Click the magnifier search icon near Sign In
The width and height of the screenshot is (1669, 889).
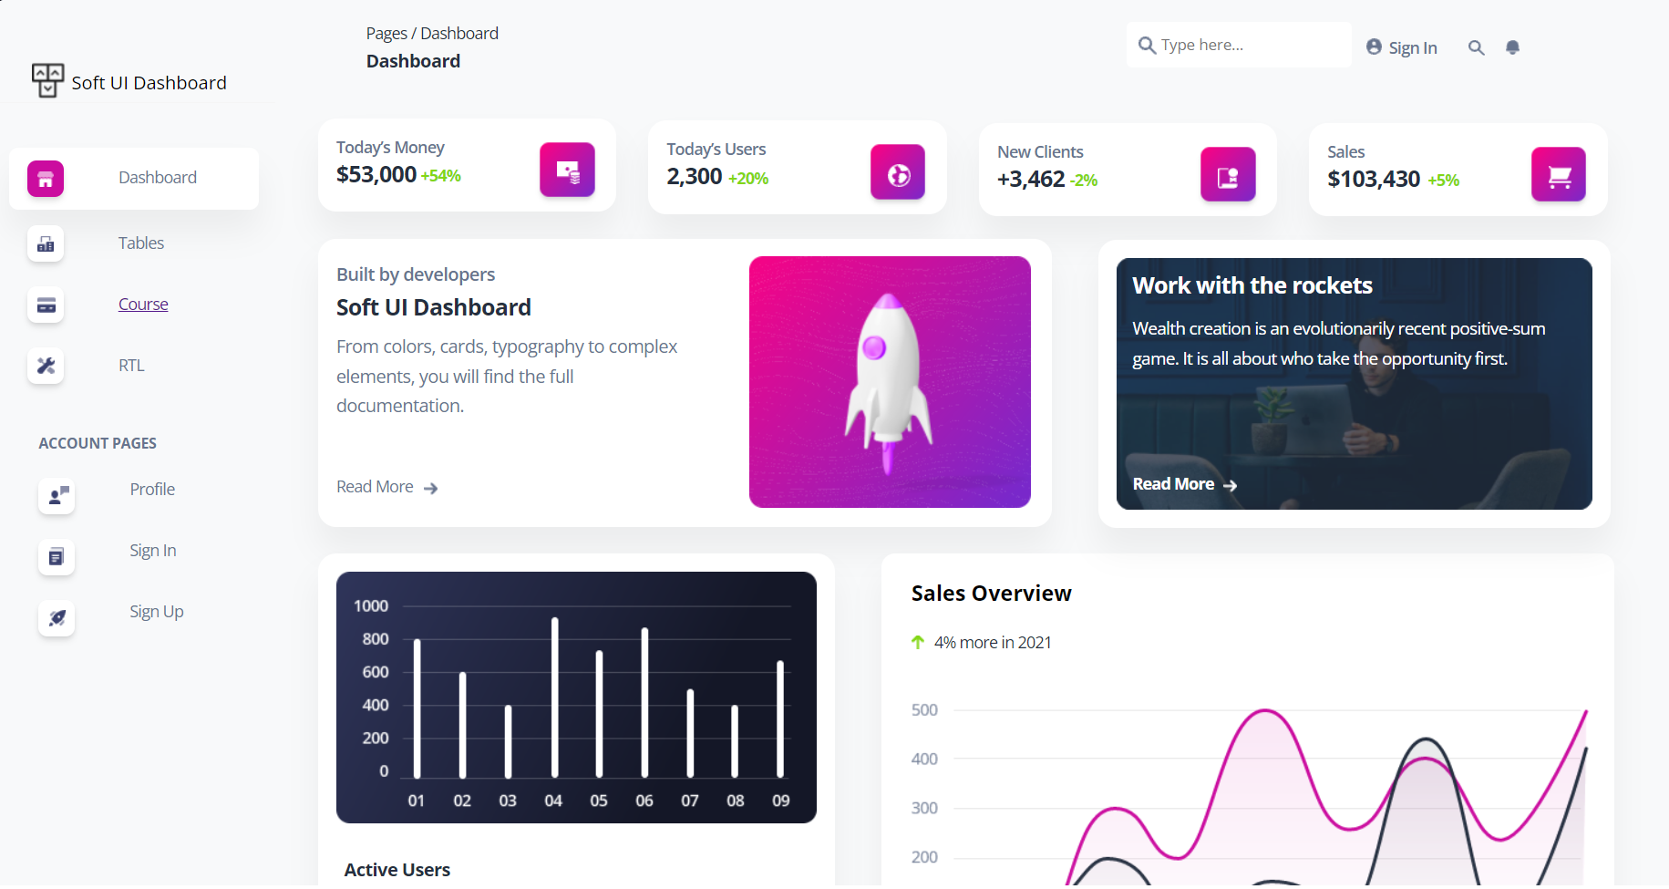(1476, 47)
